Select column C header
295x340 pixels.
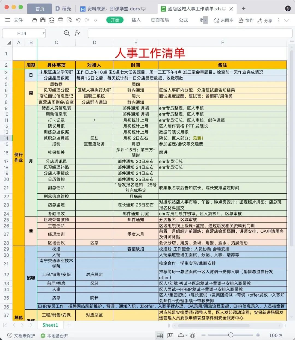coord(56,42)
